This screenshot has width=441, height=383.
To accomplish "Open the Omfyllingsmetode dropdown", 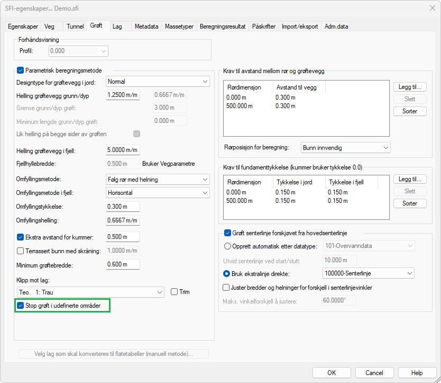I will [158, 180].
